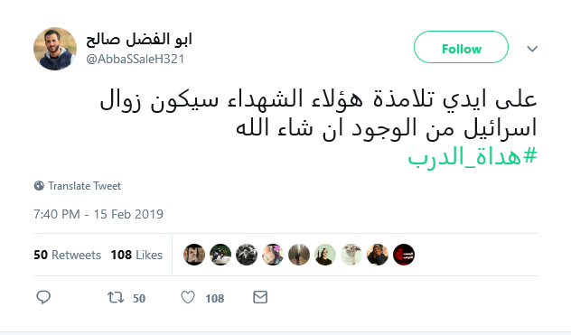Like the tweet with the heart icon
571x335 pixels.
pos(188,297)
